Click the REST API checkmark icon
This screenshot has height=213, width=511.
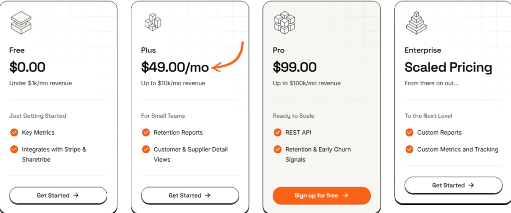click(x=277, y=133)
